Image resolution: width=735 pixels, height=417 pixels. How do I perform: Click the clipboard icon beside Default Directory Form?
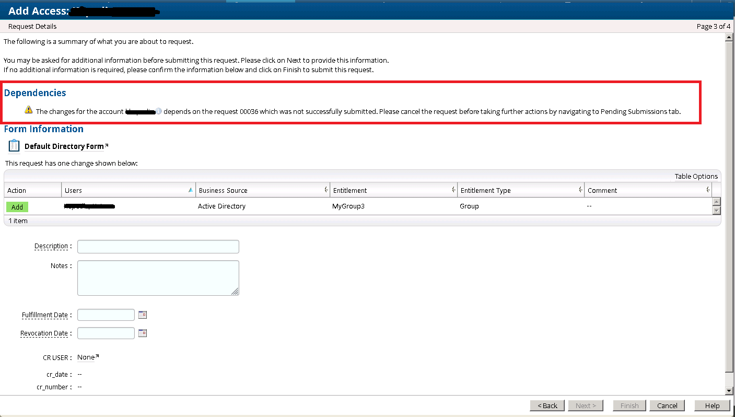tap(14, 146)
